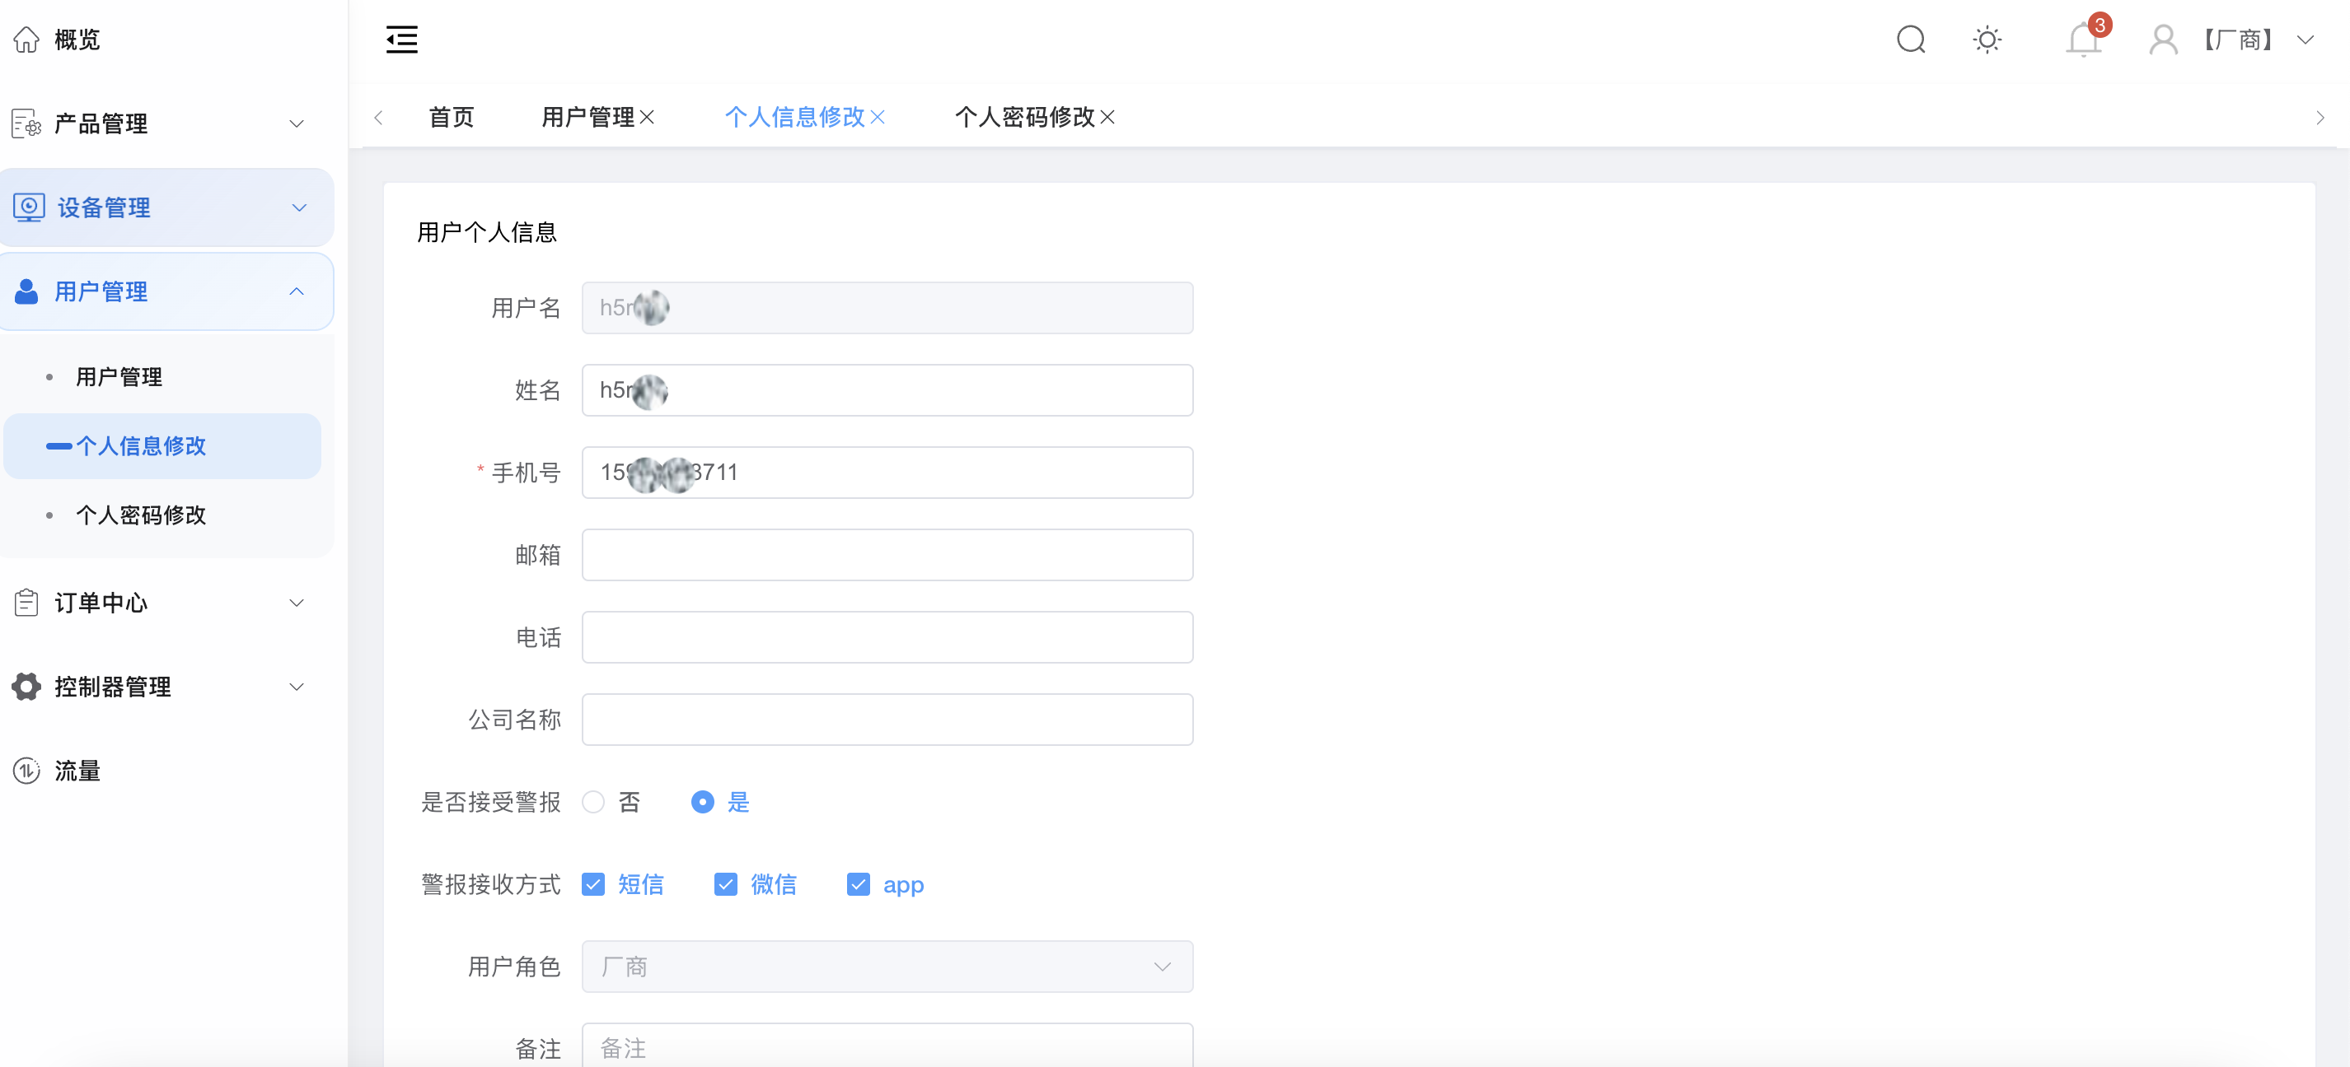Switch to the 个人密码修改 tab
This screenshot has width=2350, height=1067.
tap(1022, 117)
